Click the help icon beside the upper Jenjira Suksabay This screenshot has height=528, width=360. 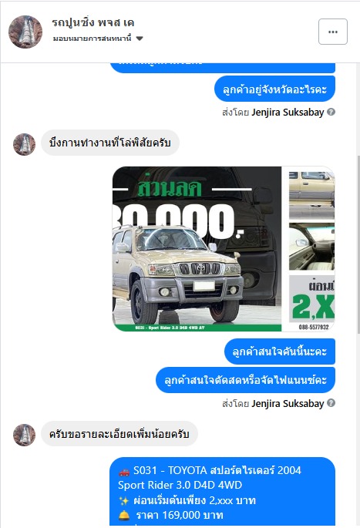pos(331,112)
